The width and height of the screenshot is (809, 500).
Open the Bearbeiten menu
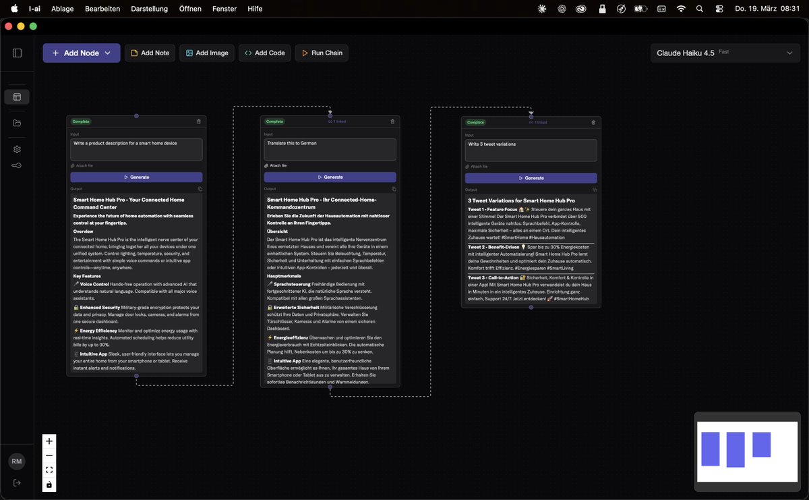102,9
